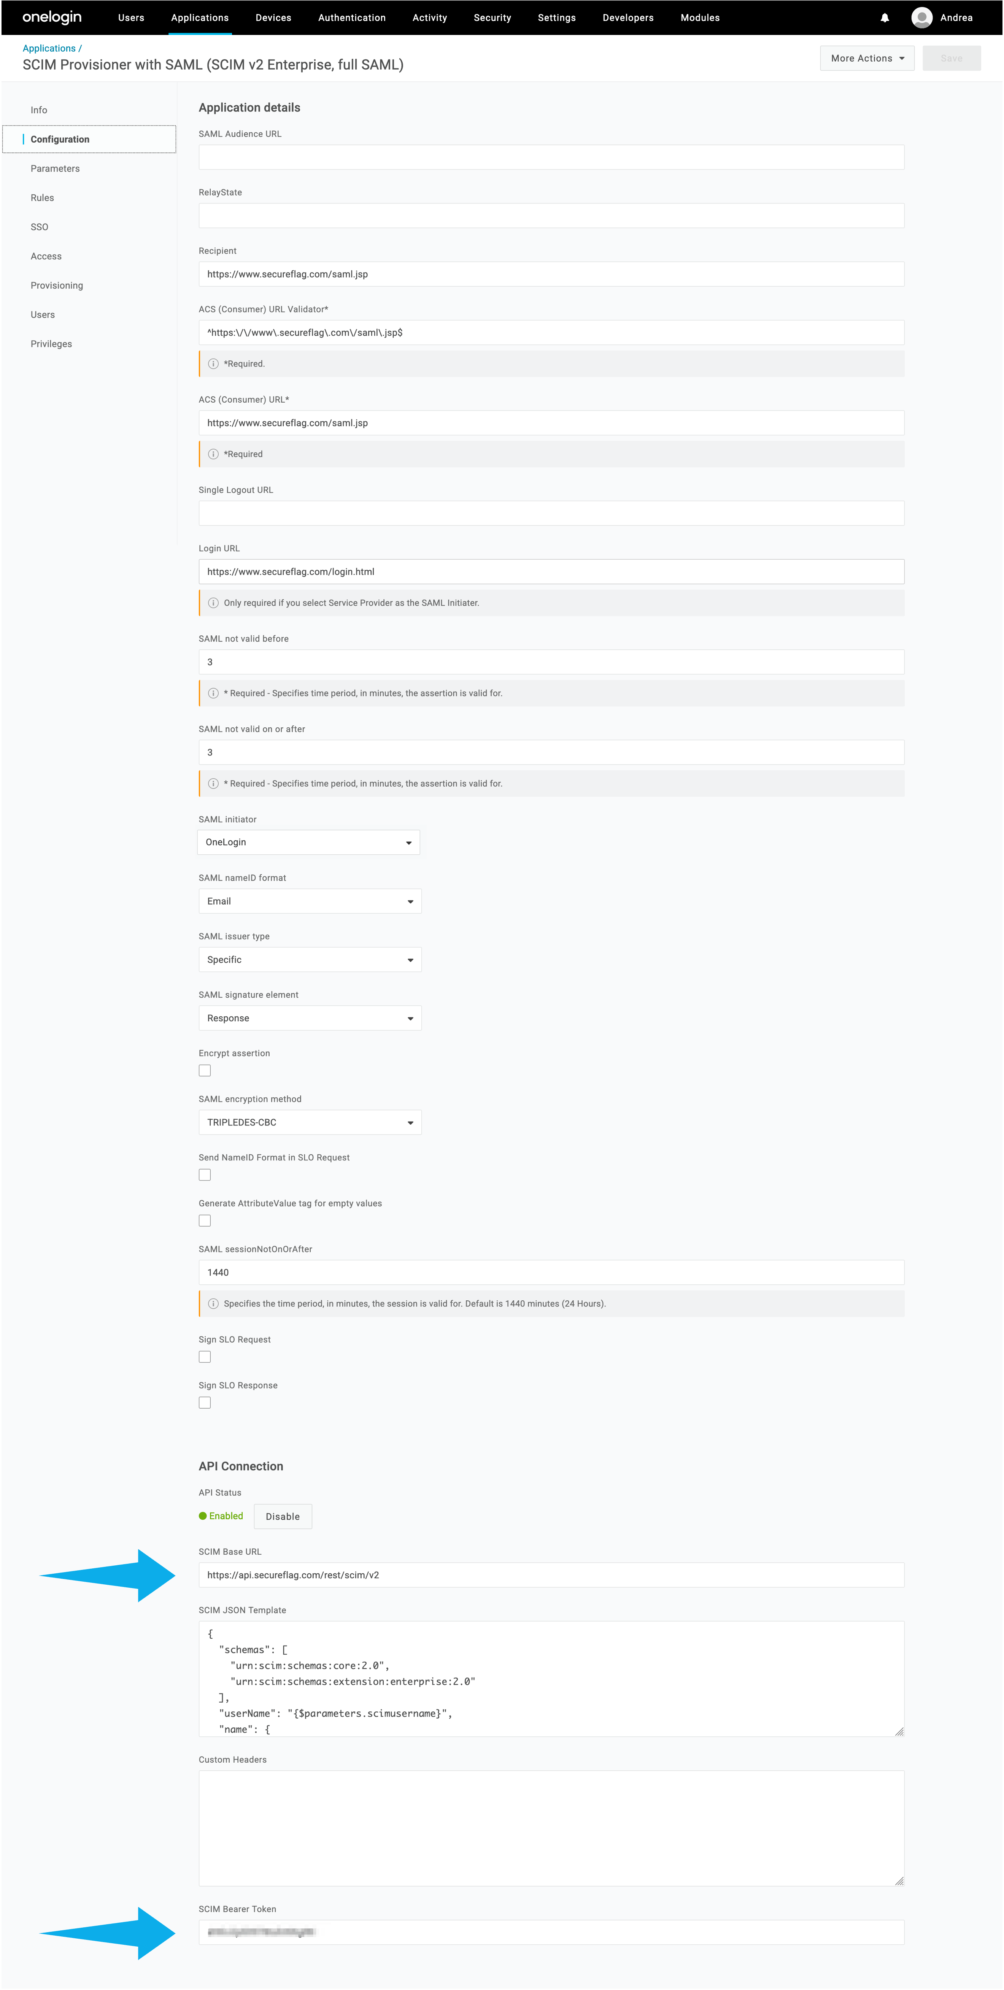Open the SAML initiator dropdown
Image resolution: width=1004 pixels, height=1990 pixels.
[x=309, y=842]
